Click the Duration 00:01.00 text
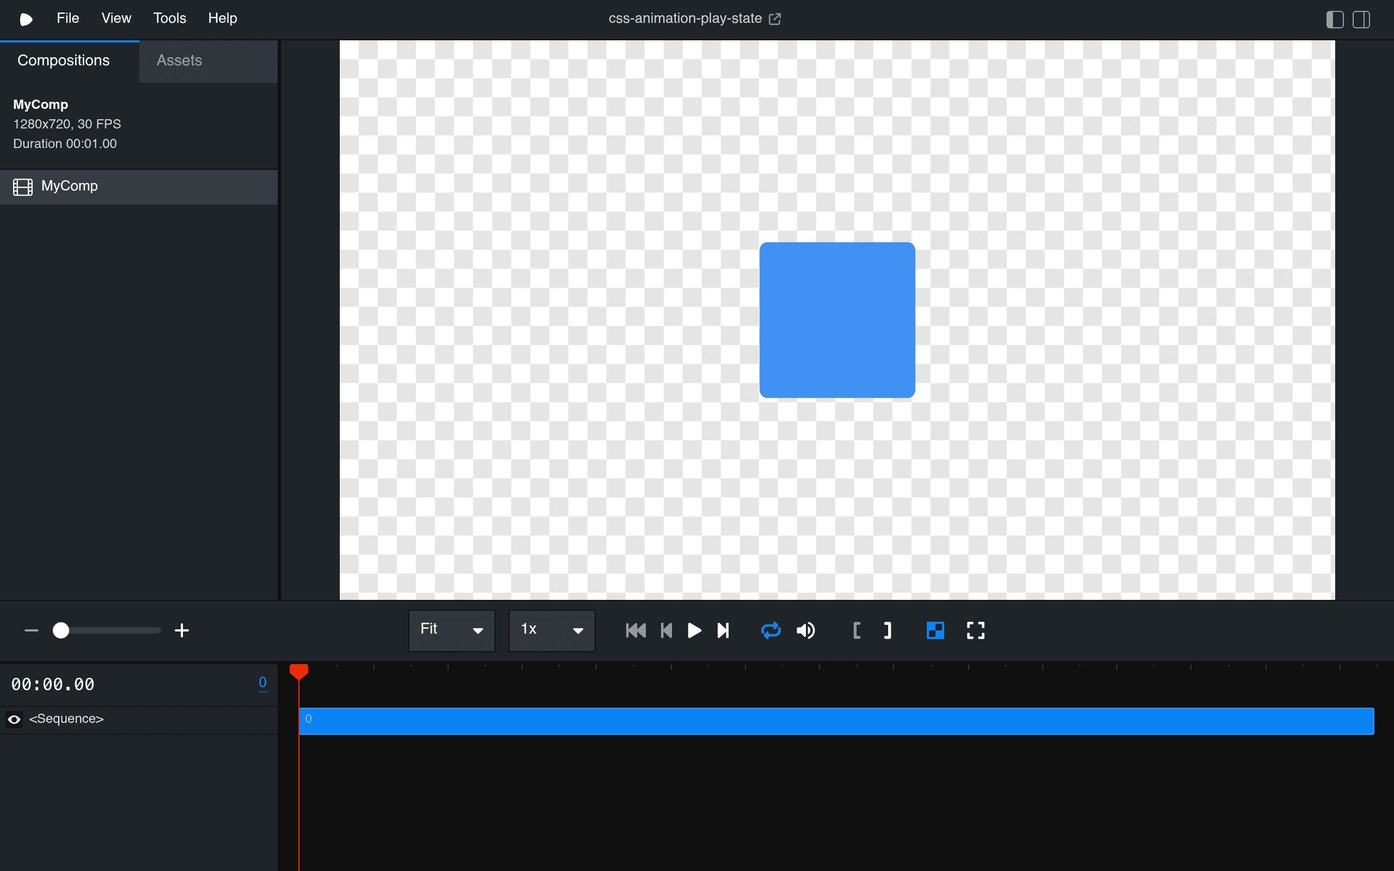 pyautogui.click(x=65, y=143)
